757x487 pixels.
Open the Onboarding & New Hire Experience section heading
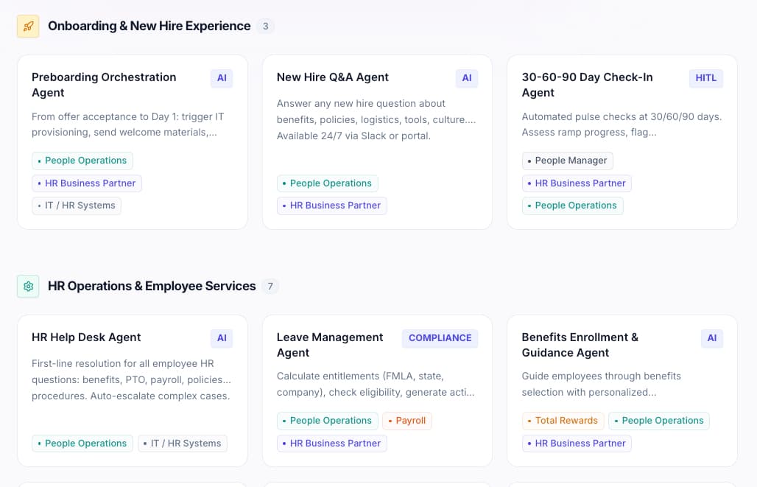149,26
